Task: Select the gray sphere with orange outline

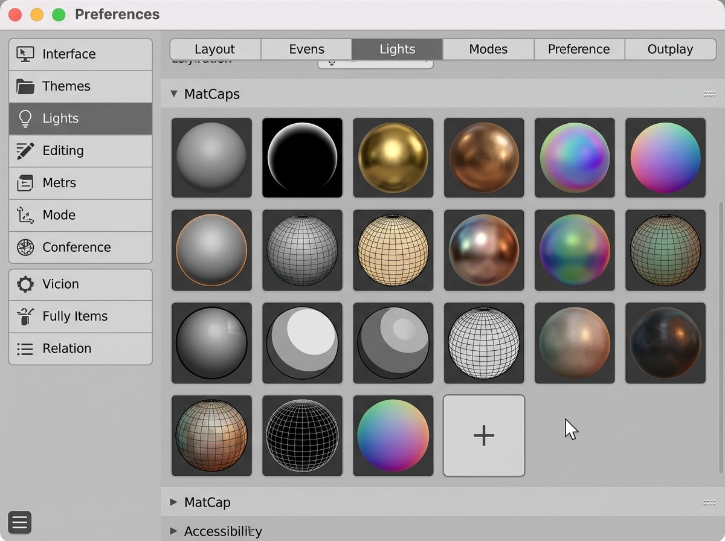Action: (211, 250)
